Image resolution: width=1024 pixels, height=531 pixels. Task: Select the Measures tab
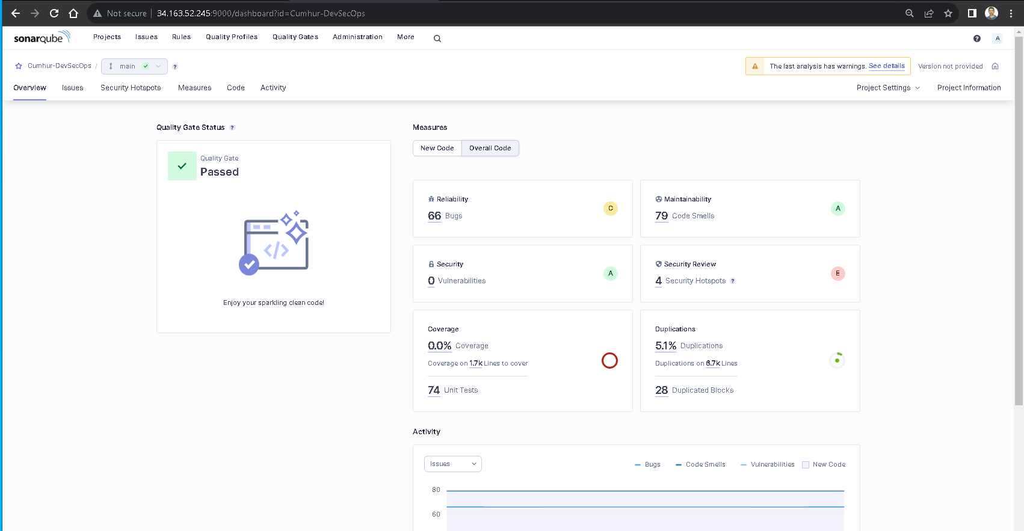point(194,88)
